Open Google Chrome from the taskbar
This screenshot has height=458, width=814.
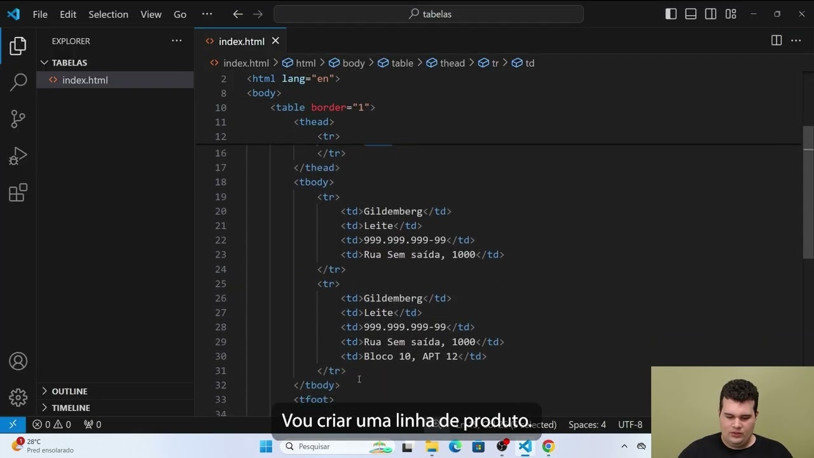(548, 447)
